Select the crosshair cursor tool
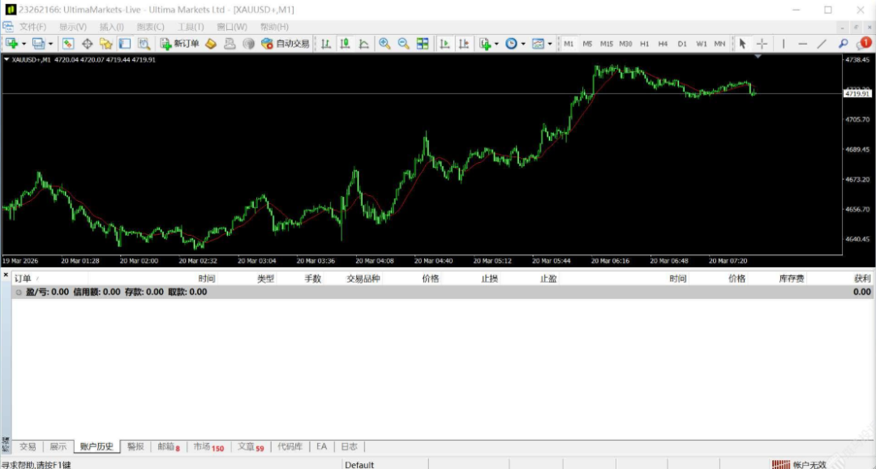The height and width of the screenshot is (469, 876). (762, 44)
